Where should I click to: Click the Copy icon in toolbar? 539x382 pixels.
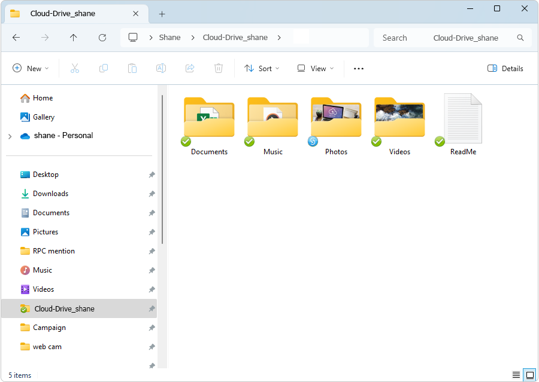click(104, 68)
